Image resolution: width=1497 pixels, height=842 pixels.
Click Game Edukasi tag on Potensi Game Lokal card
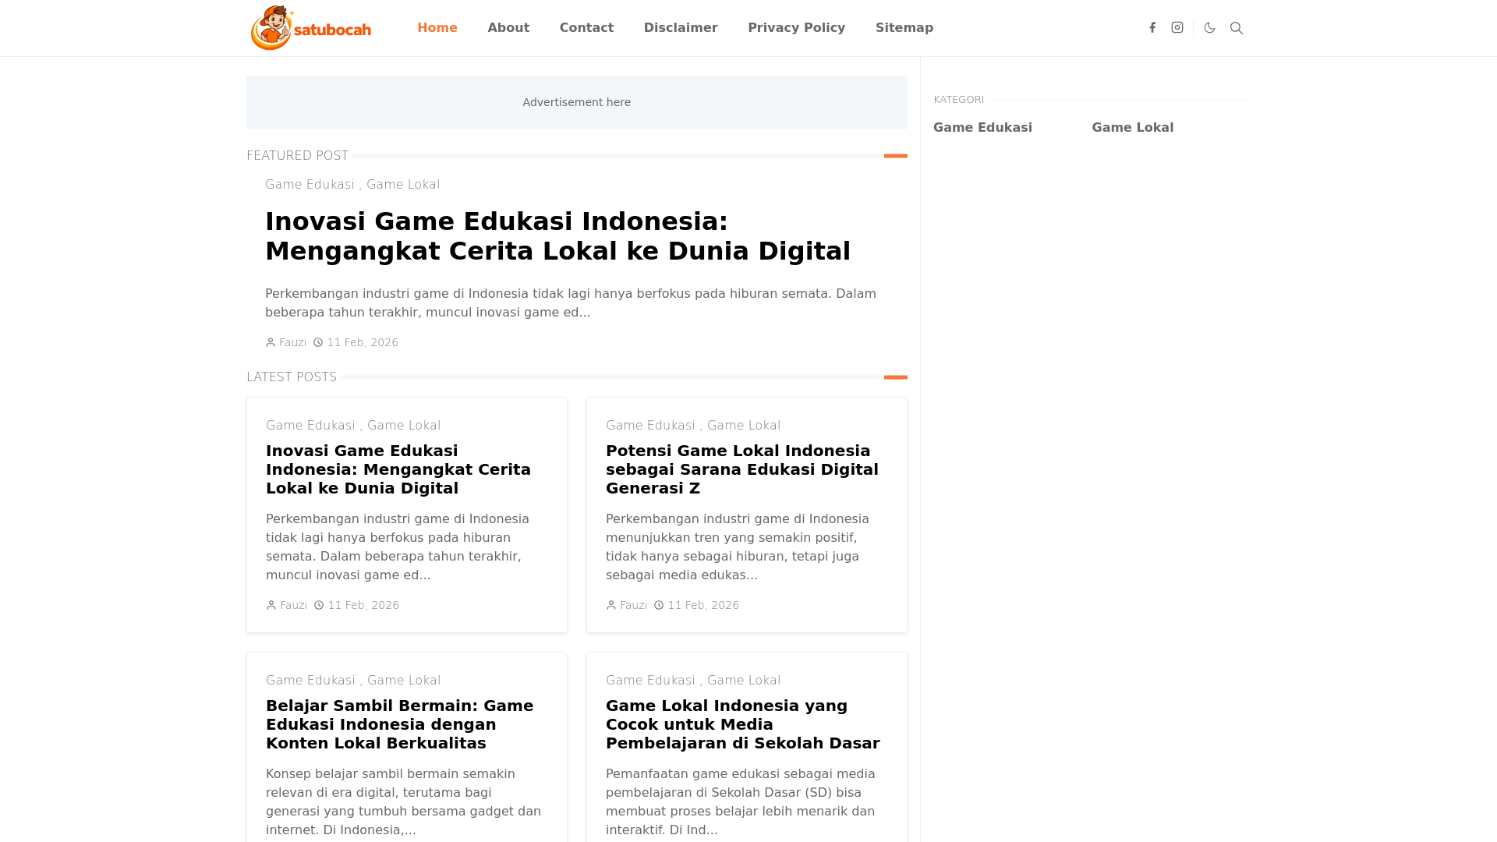[x=650, y=426]
